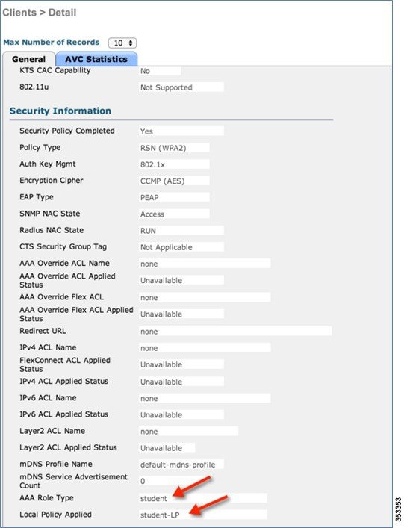
Task: Switch to the AVC Statistics tab
Action: click(96, 59)
